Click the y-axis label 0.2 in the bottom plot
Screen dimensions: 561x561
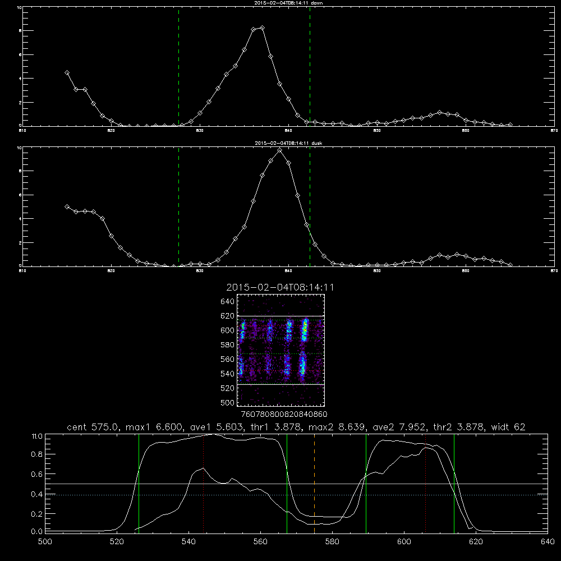click(x=37, y=514)
